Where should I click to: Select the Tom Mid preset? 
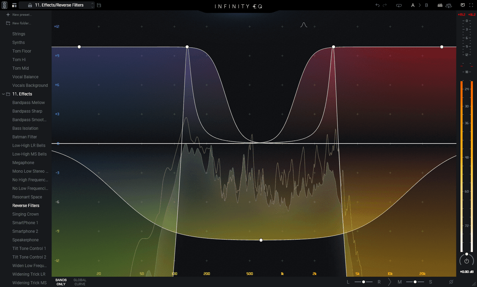(21, 68)
